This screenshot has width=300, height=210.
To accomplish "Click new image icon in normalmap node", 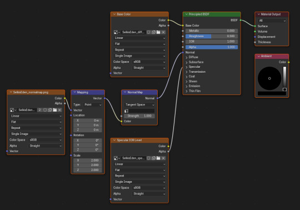I will (x=50, y=110).
